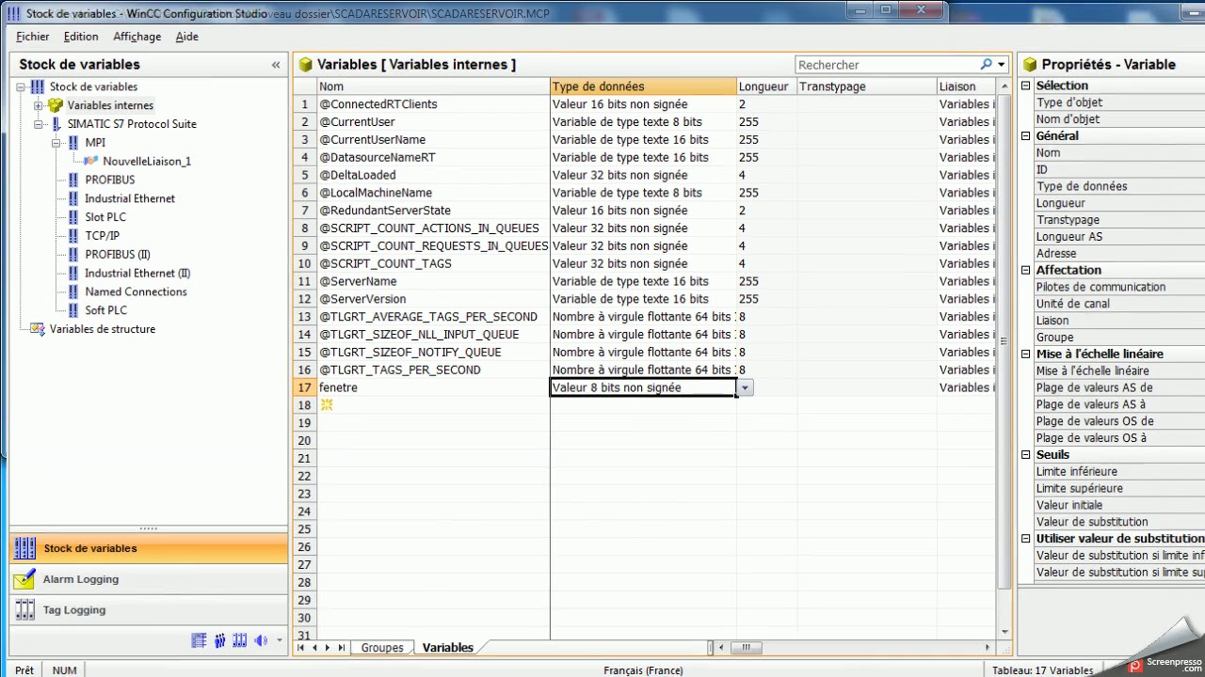Select TCP/IP channel unit in tree

(x=103, y=236)
